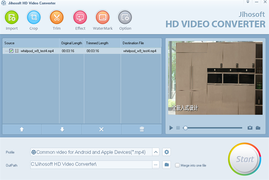The height and width of the screenshot is (180, 269).
Task: Remove selected file with X button
Action: point(102,129)
